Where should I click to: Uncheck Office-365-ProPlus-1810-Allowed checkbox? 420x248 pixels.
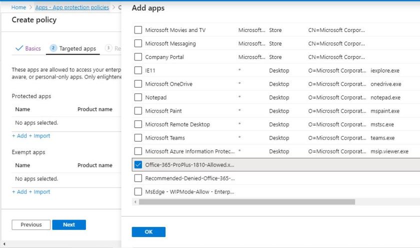coord(138,164)
